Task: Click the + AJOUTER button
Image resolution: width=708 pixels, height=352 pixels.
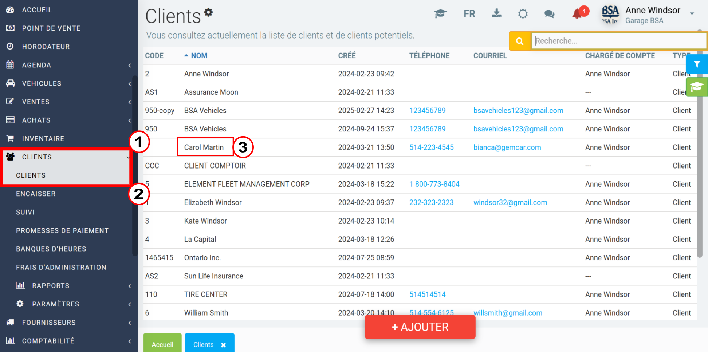Action: pyautogui.click(x=420, y=327)
